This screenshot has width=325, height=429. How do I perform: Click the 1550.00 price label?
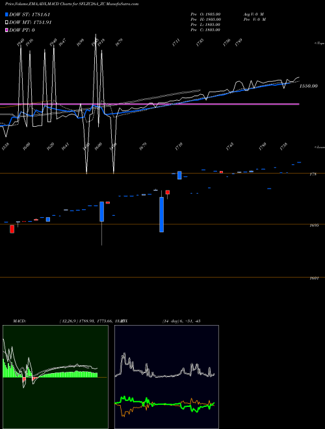(309, 86)
